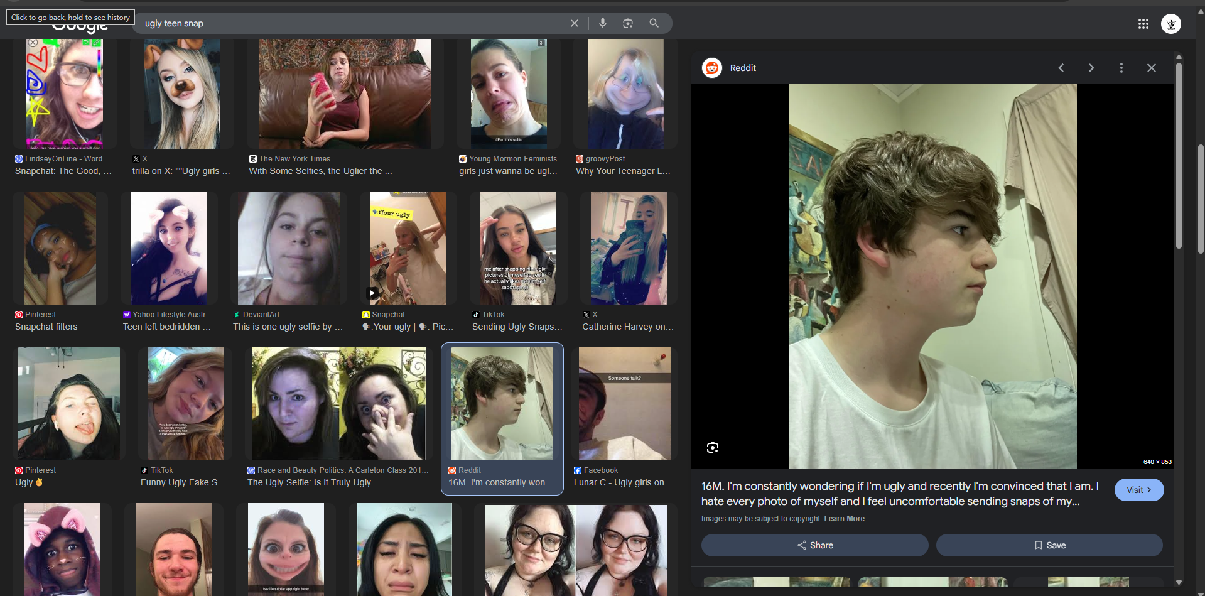1205x596 pixels.
Task: Open the LindseyOnLine Snapchat result thumbnail
Action: click(65, 94)
